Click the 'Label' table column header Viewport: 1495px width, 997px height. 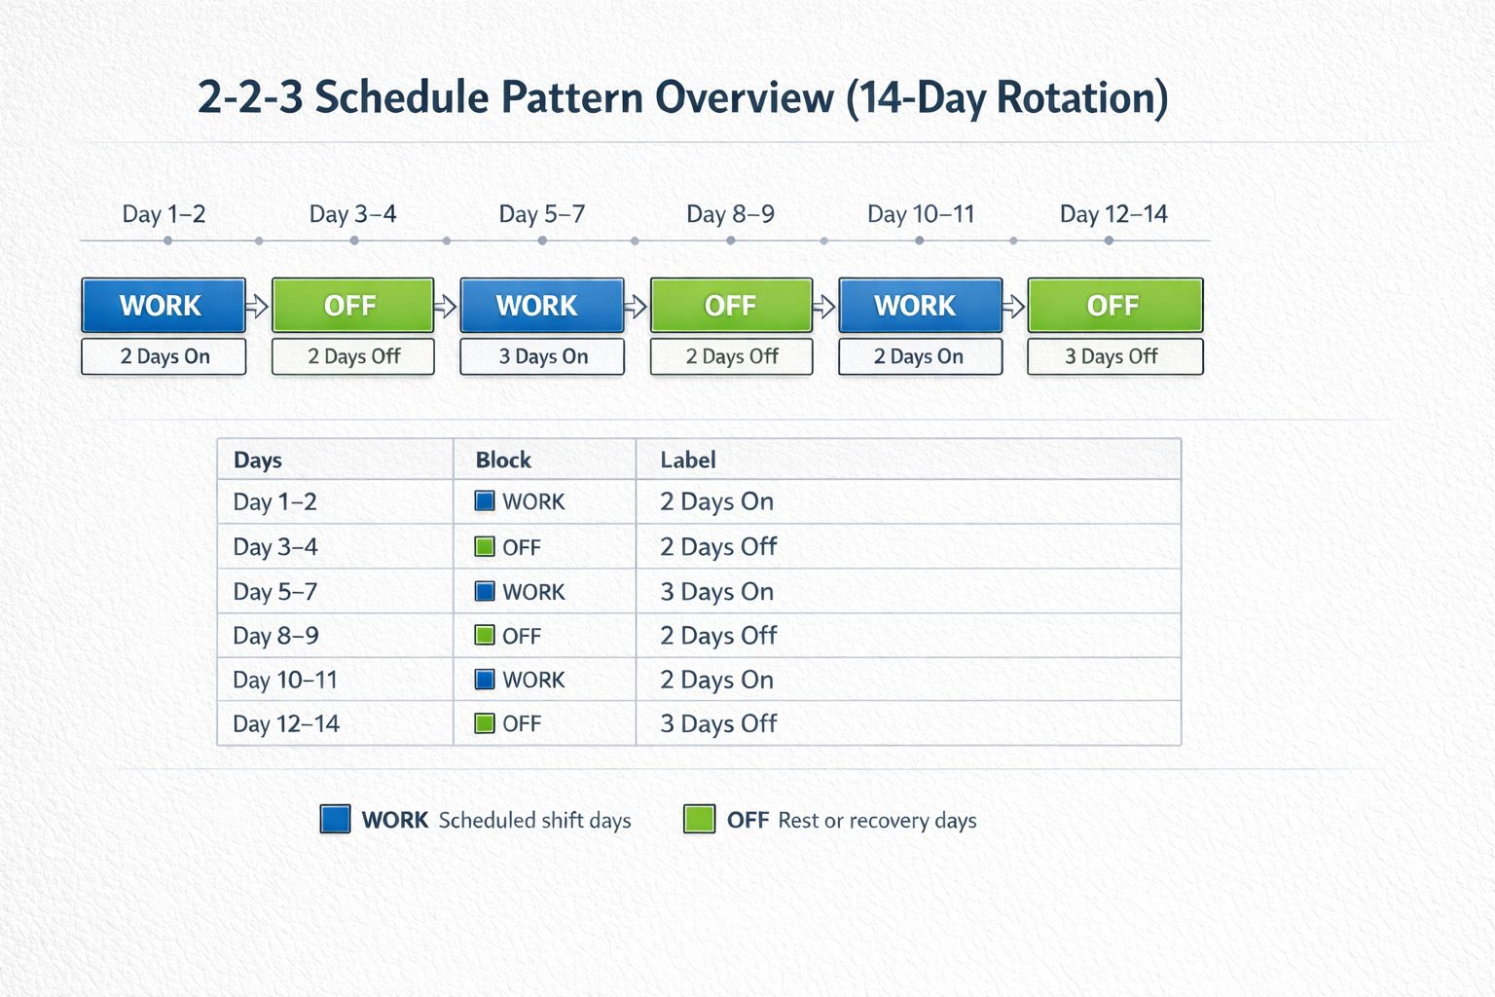688,461
